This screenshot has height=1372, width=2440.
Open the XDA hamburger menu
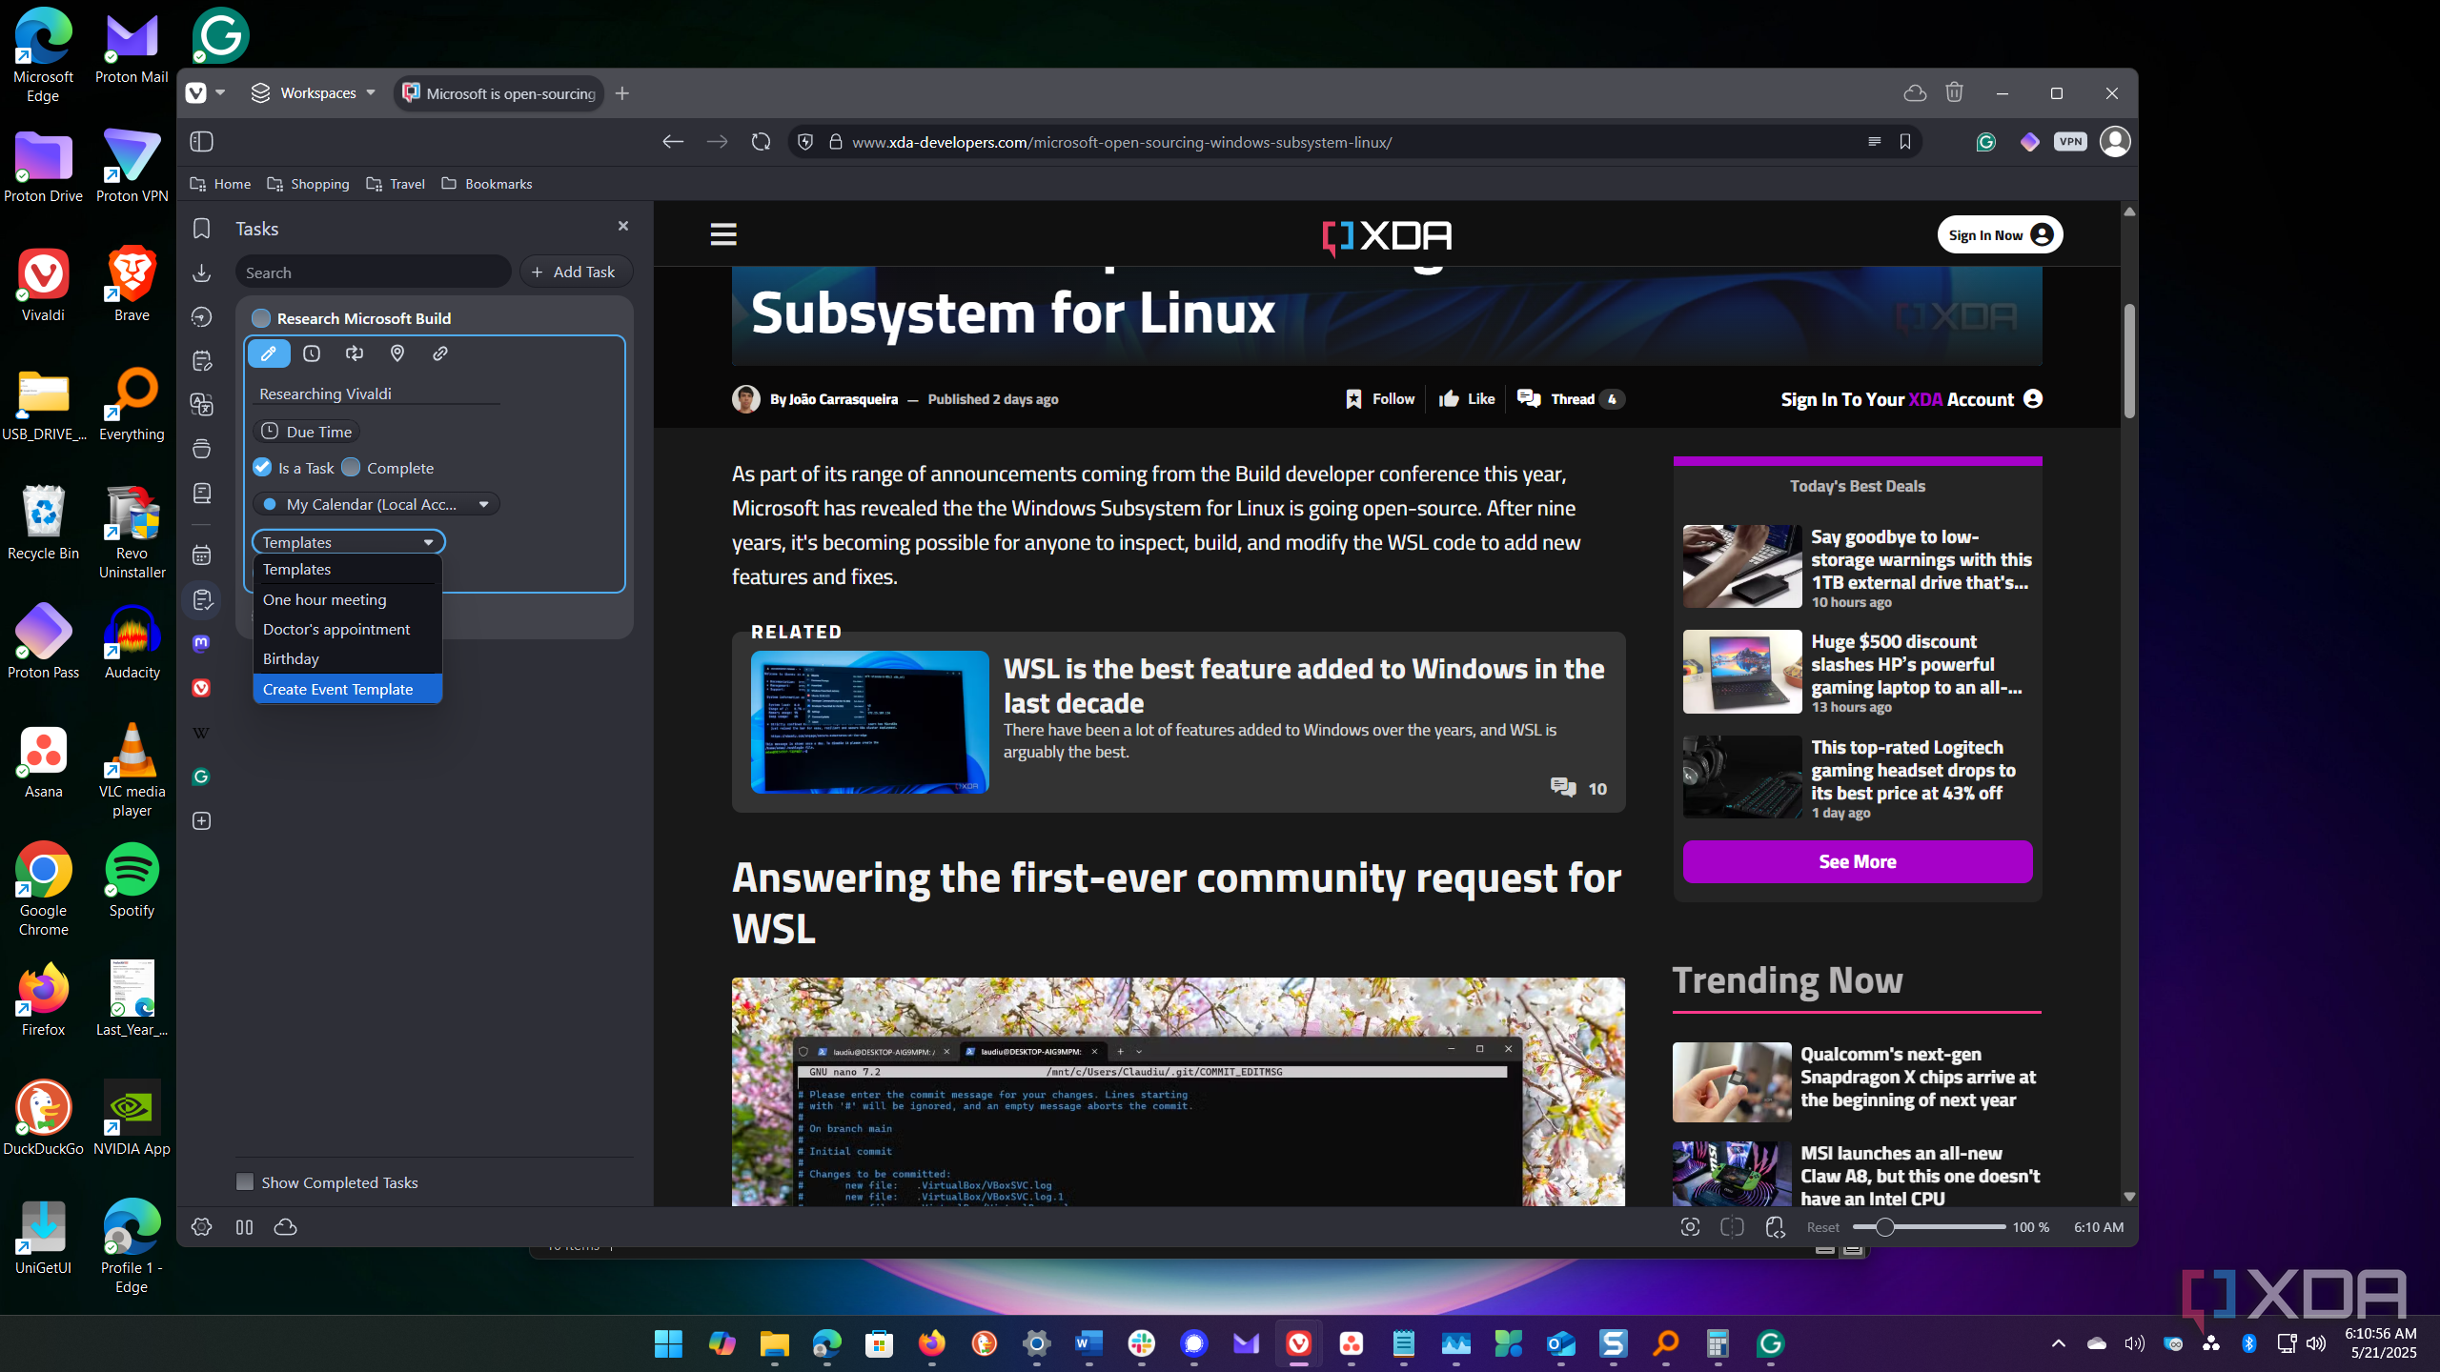[x=723, y=234]
